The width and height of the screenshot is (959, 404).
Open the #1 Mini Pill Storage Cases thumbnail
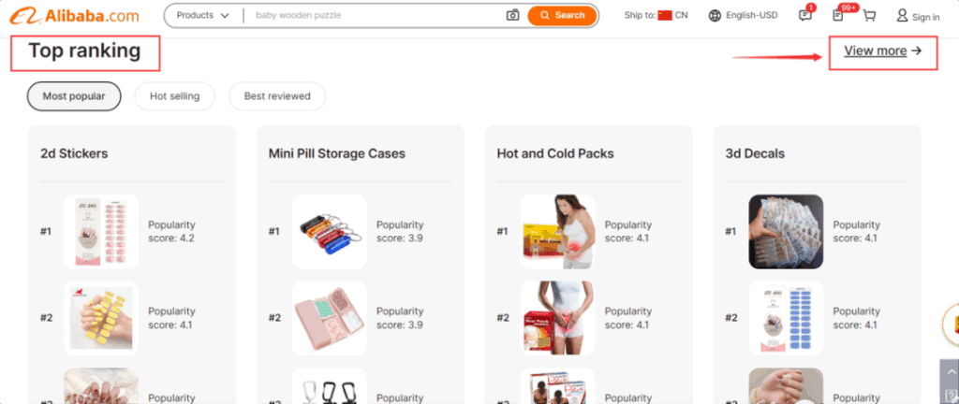tap(329, 232)
